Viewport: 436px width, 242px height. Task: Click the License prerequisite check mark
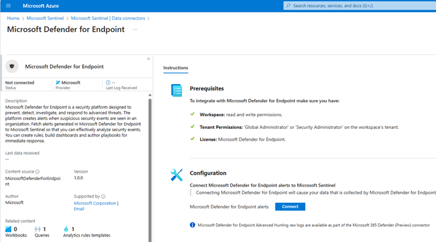tap(192, 138)
